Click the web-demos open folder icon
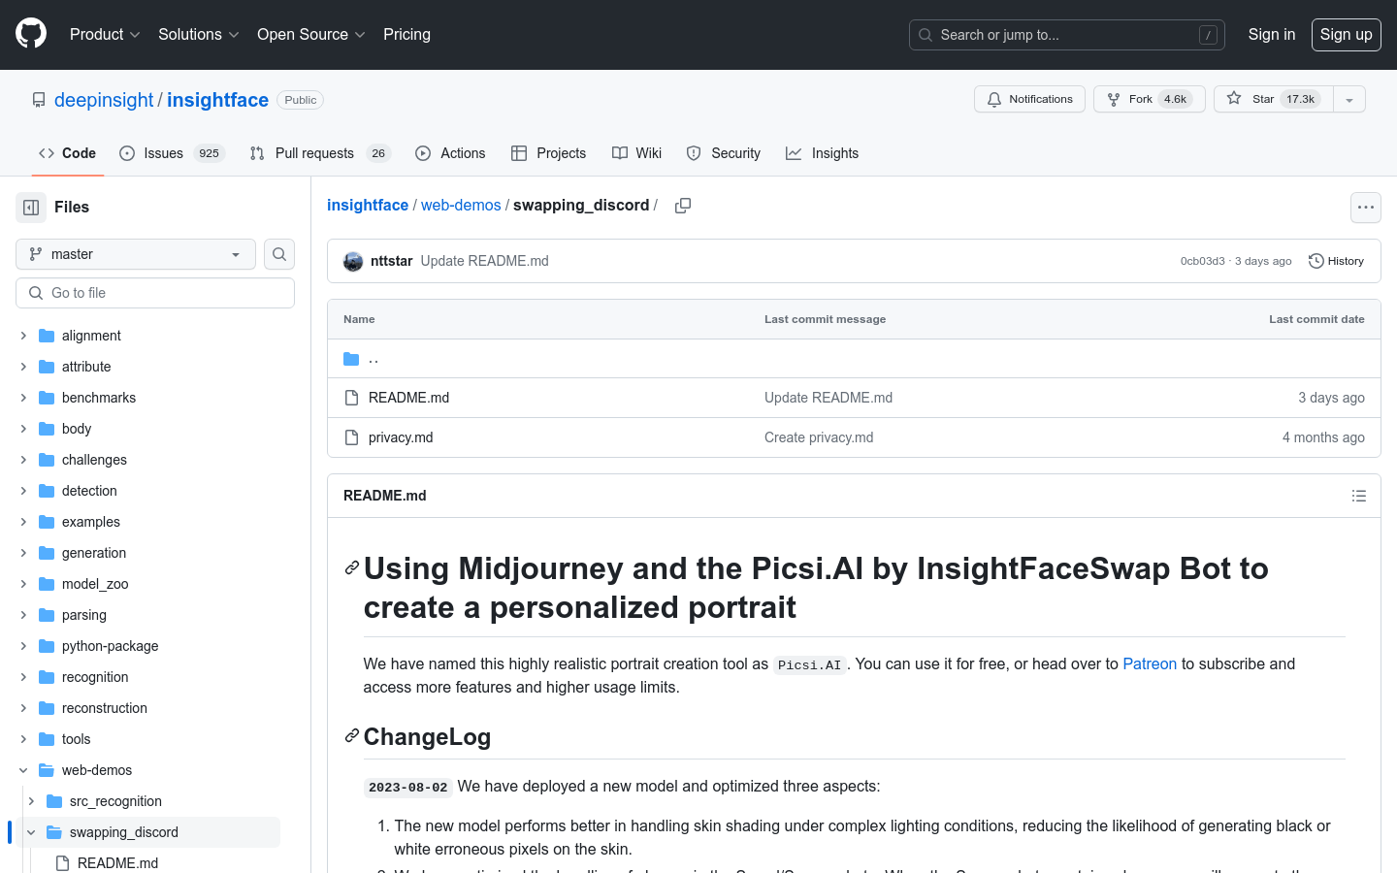The height and width of the screenshot is (873, 1397). (47, 770)
